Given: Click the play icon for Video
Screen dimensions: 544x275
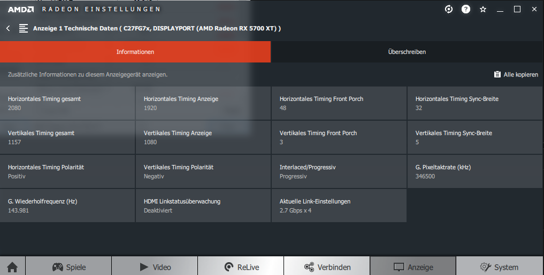Looking at the screenshot, I should tap(144, 267).
